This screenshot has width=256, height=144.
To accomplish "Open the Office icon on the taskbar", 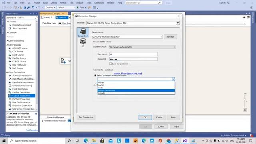I will (160, 140).
